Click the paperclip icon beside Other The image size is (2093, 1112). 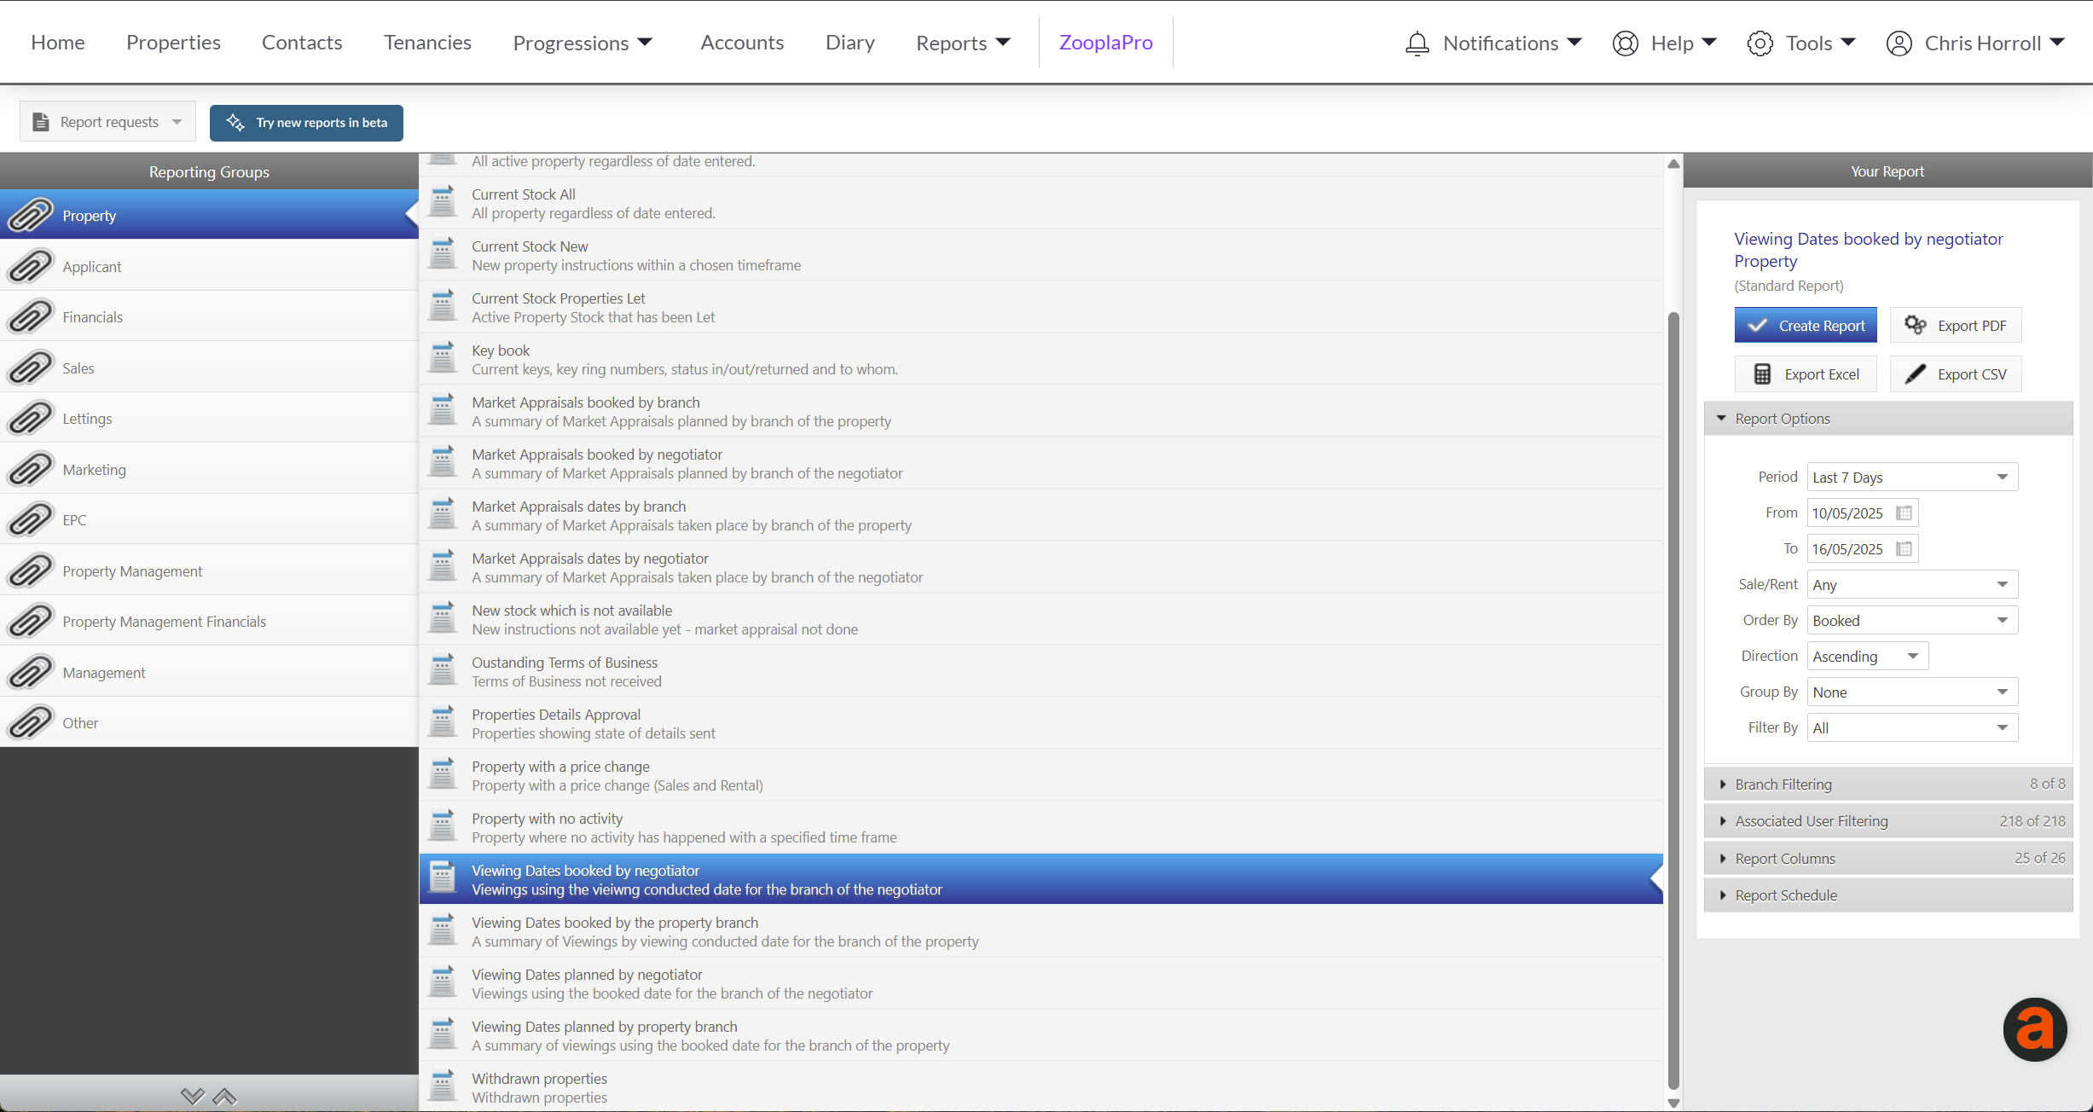(x=31, y=722)
